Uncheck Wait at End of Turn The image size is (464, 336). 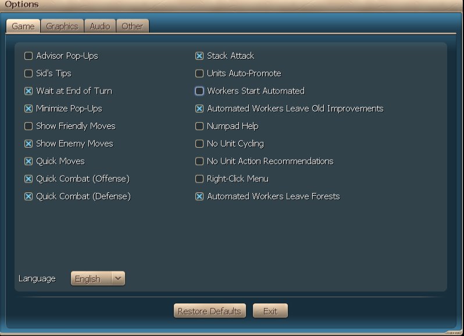coord(28,91)
